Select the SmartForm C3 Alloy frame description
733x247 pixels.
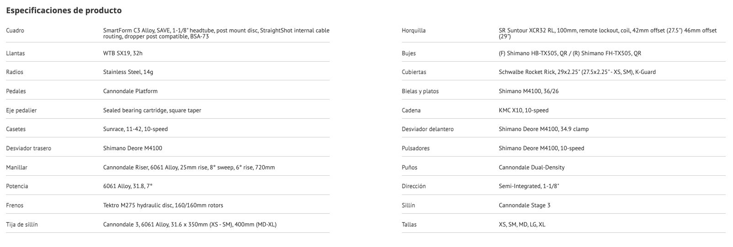[x=216, y=33]
